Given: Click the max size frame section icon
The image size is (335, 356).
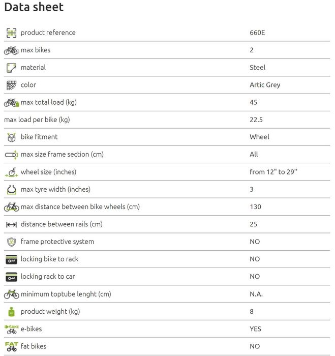Looking at the screenshot, I should click(11, 155).
